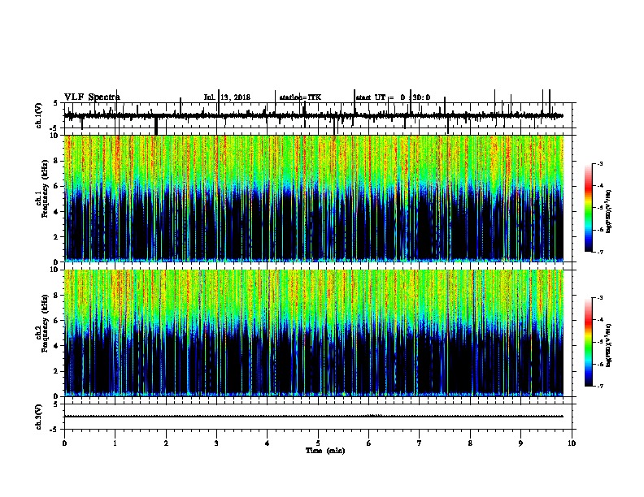Click the '2' kHz tick of ch.2 spectrogram
This screenshot has height=497, width=644.
56,371
